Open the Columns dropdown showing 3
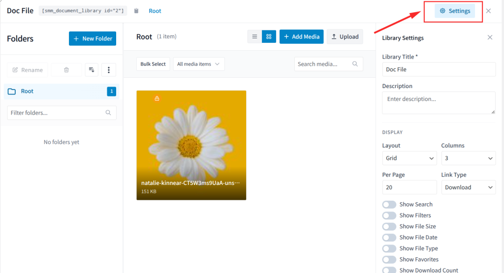Viewport: 504px width, 273px height. (469, 158)
